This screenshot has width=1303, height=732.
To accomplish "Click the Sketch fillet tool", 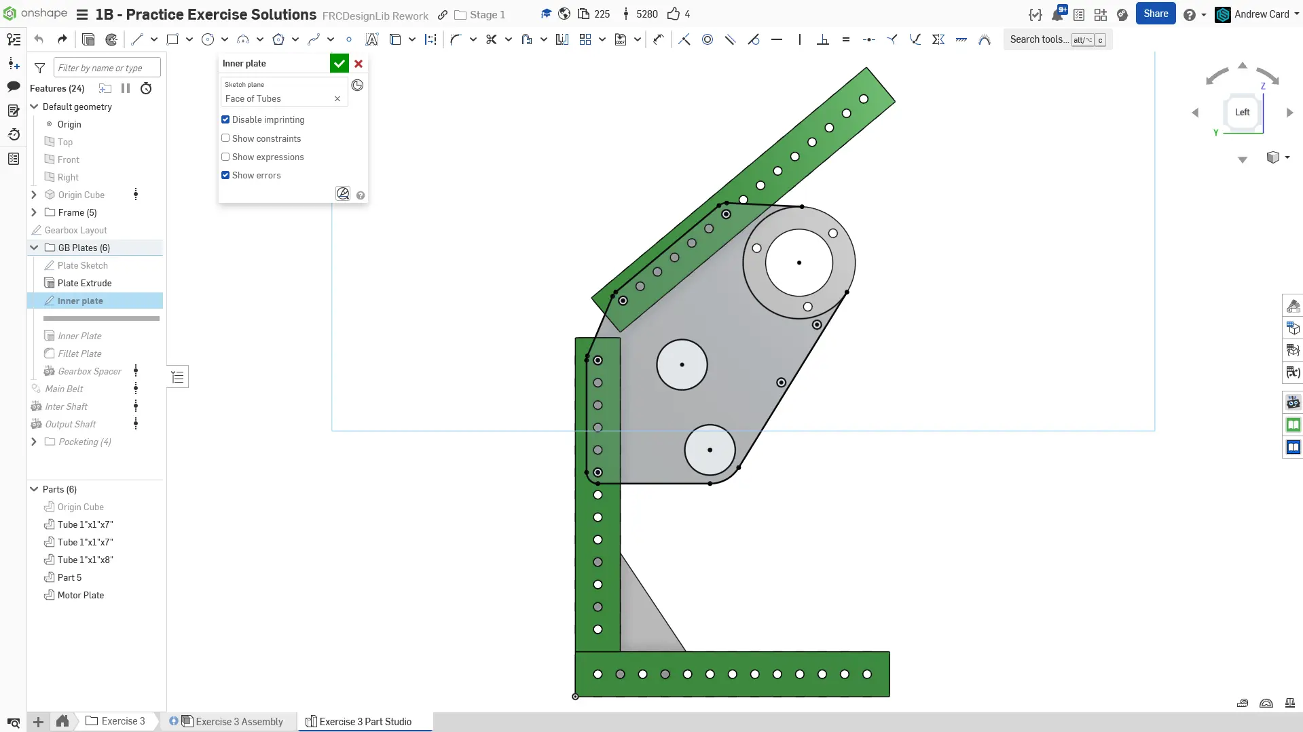I will tap(456, 39).
